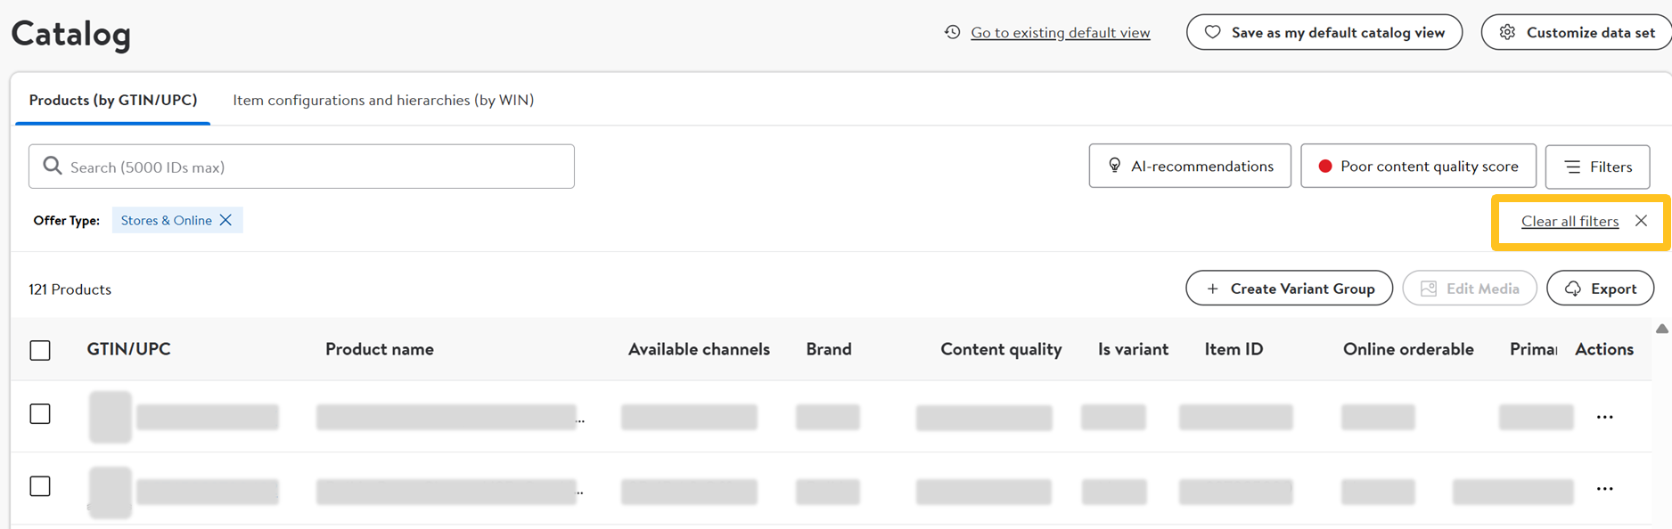The image size is (1672, 529).
Task: Open Item configurations and hierarchies tab
Action: pos(383,100)
